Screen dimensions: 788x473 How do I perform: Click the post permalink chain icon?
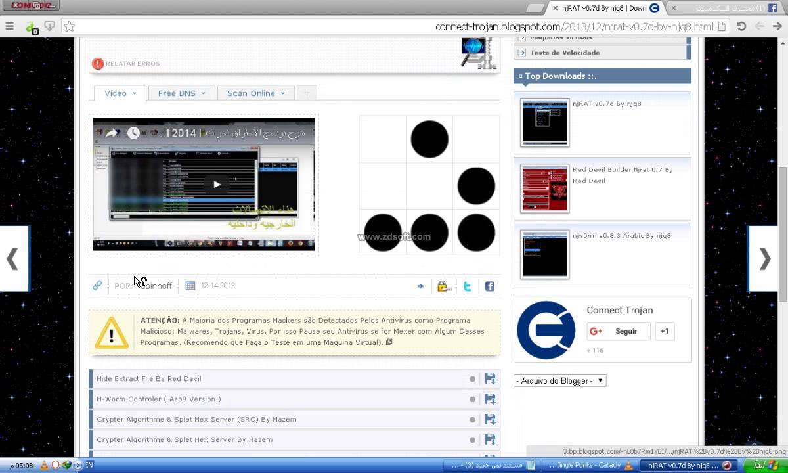click(97, 286)
